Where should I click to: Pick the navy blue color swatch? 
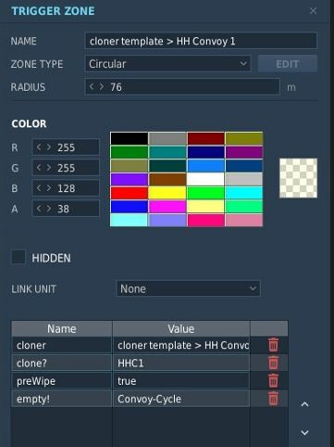(x=205, y=152)
